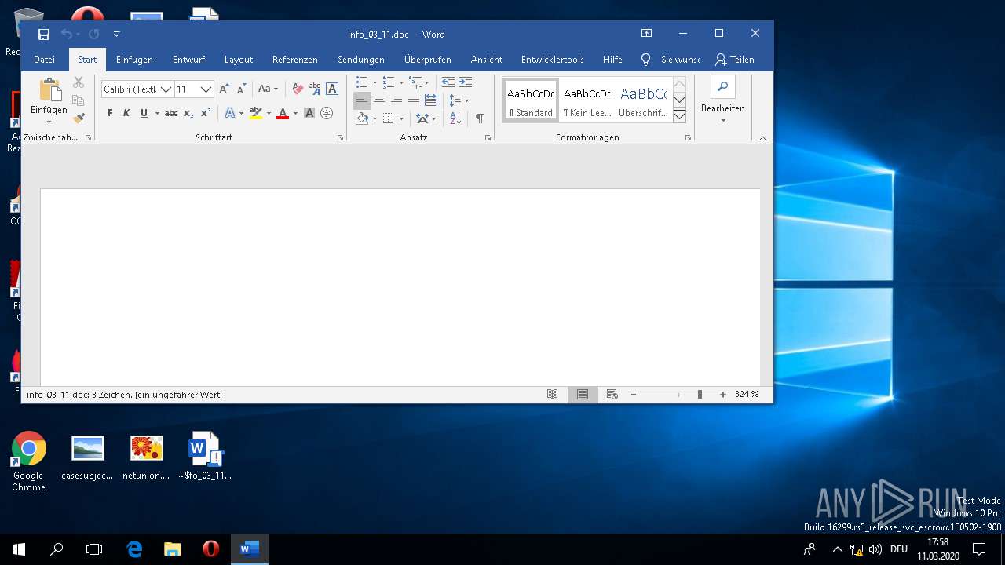Apply superscript formatting
The height and width of the screenshot is (565, 1005).
pos(206,114)
